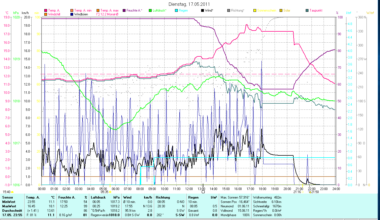Click the Feuchte A. purple legend square
Screen dimensions: 380x220
pyautogui.click(x=124, y=10)
